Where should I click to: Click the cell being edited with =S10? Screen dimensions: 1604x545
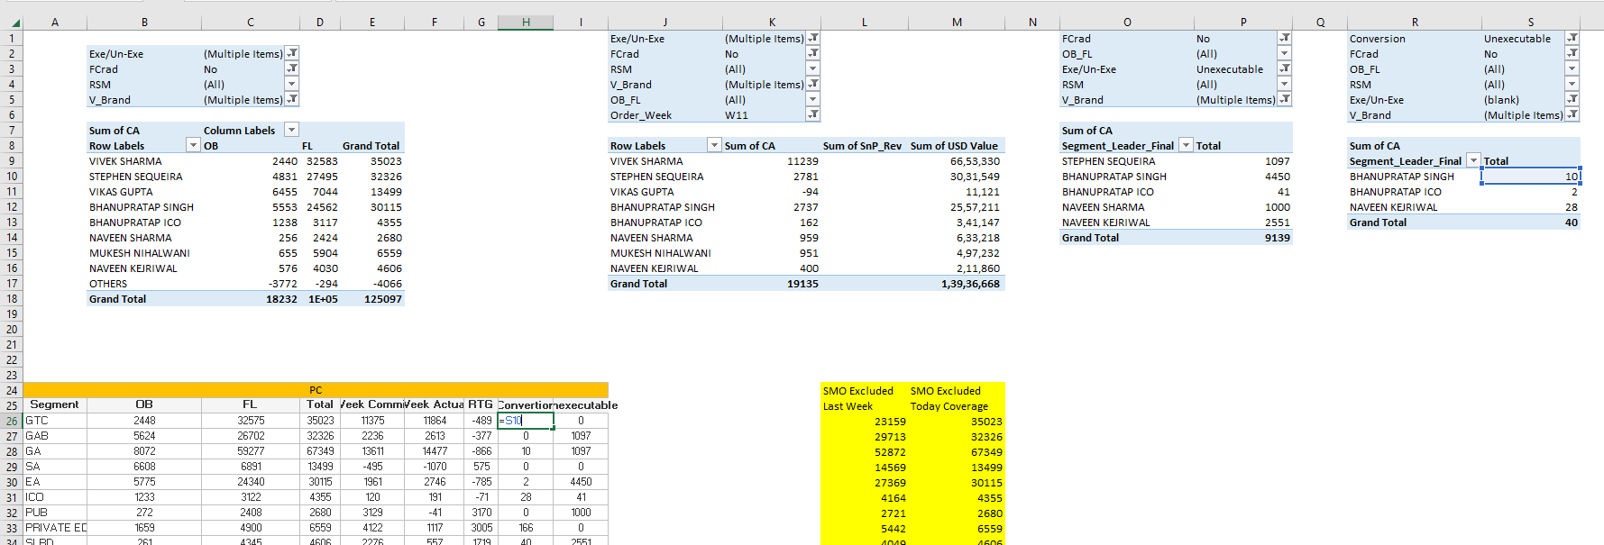pyautogui.click(x=525, y=421)
